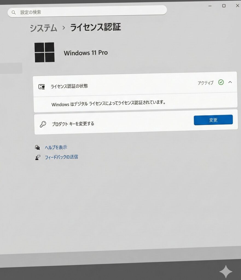Click the digital license activation message
This screenshot has width=241, height=280.
[109, 103]
